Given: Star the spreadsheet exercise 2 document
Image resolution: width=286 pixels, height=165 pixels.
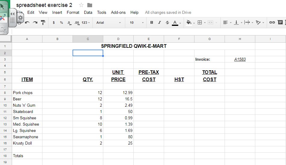Looking at the screenshot, I should pyautogui.click(x=81, y=5).
